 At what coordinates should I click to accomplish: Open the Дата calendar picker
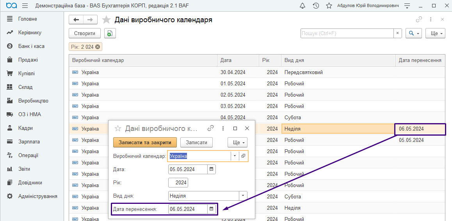click(211, 170)
